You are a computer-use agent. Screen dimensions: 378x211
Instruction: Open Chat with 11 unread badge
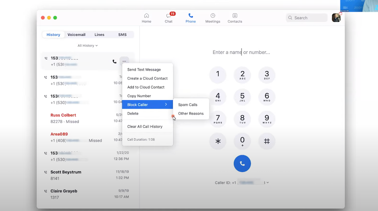(x=169, y=18)
